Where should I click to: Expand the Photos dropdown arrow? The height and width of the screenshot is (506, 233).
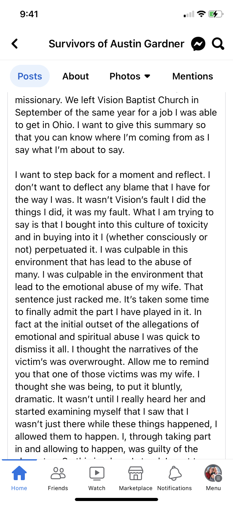(x=148, y=76)
